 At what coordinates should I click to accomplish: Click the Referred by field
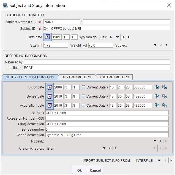97,62
